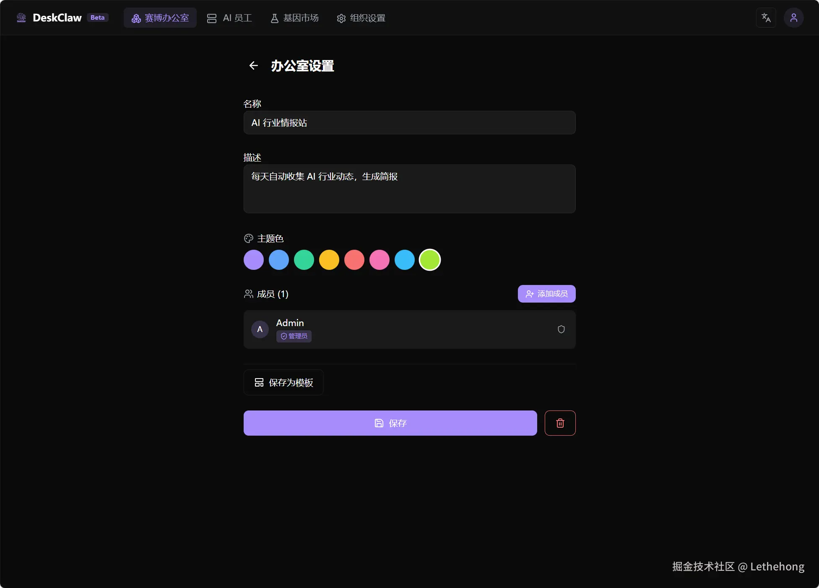Click the back arrow beside 办公室设置
Image resolution: width=819 pixels, height=588 pixels.
(253, 65)
